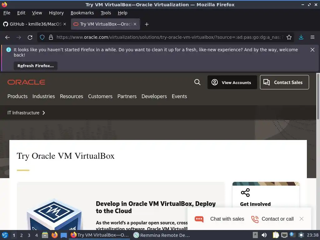This screenshot has width=320, height=240.
Task: Click the Contact or call phone icon
Action: (255, 219)
